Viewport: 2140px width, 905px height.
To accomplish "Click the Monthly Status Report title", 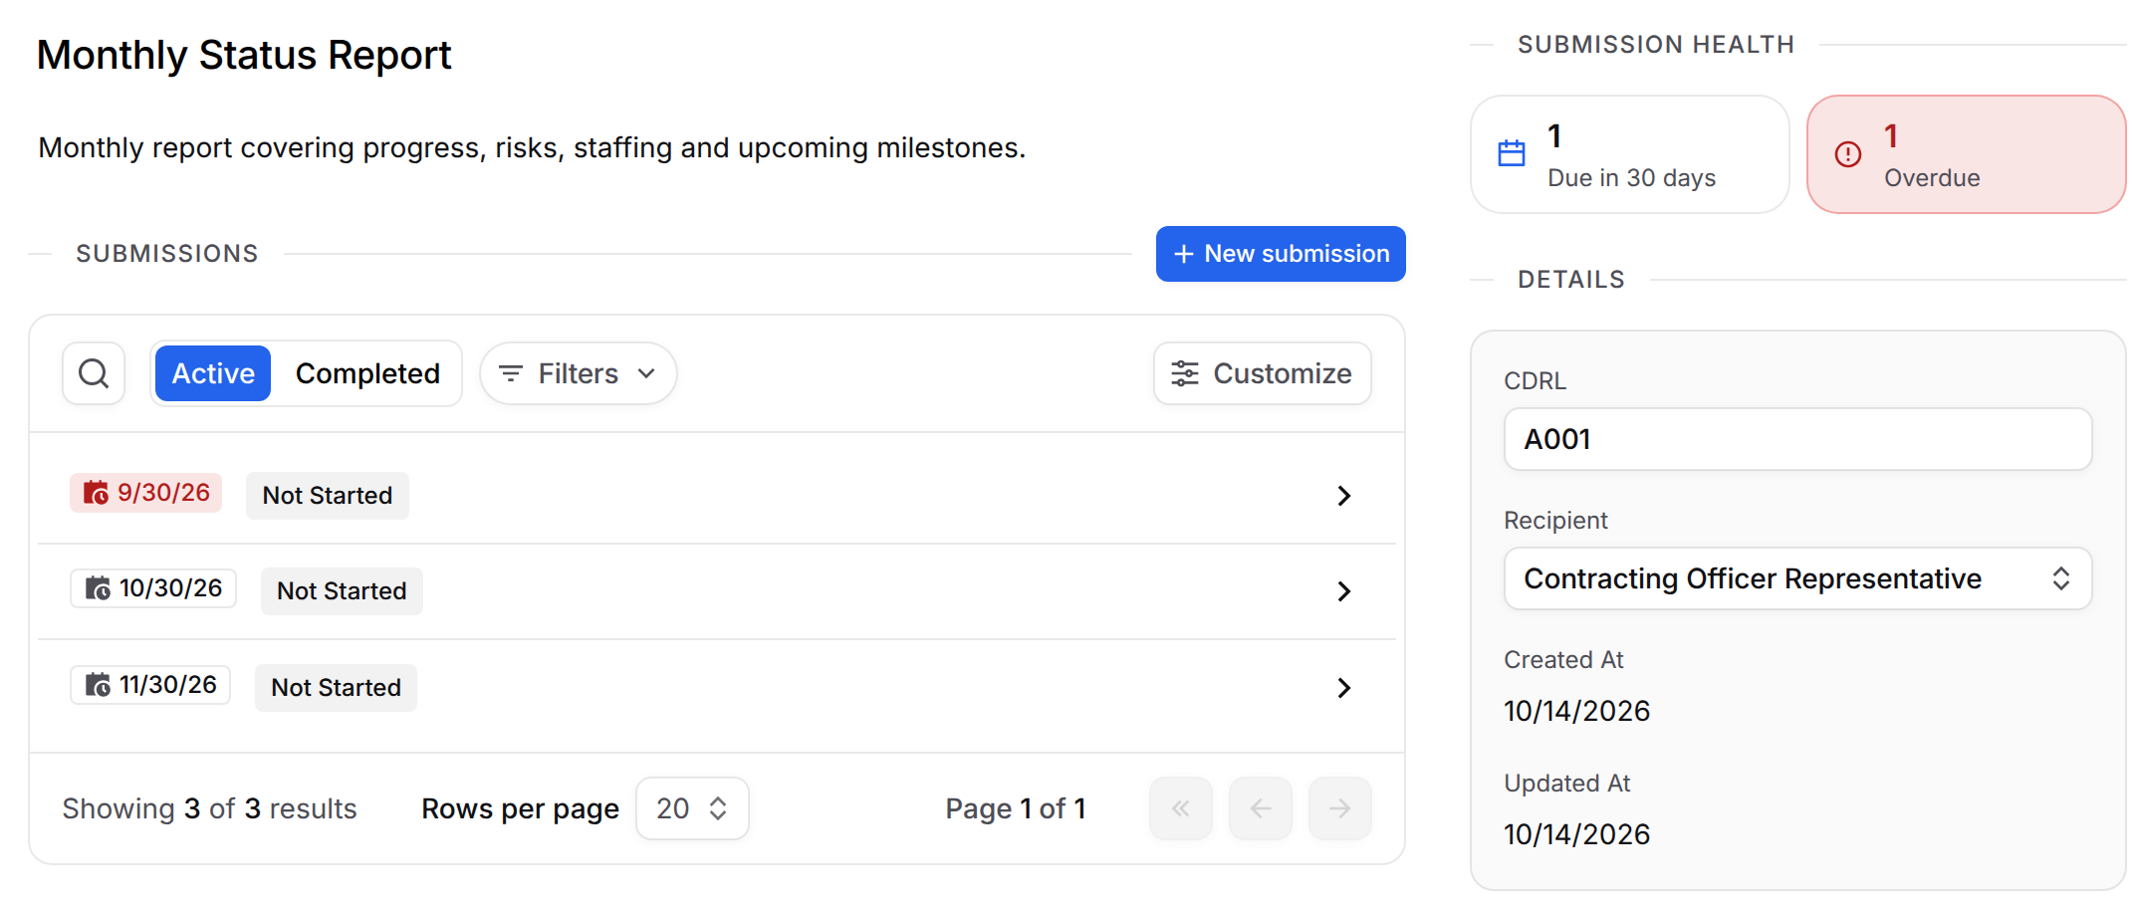I will [244, 55].
